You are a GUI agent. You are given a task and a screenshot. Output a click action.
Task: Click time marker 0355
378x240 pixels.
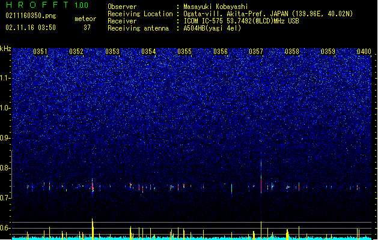coord(184,52)
